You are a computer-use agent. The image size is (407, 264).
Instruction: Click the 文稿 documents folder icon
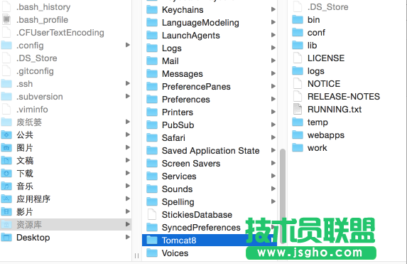click(6, 161)
